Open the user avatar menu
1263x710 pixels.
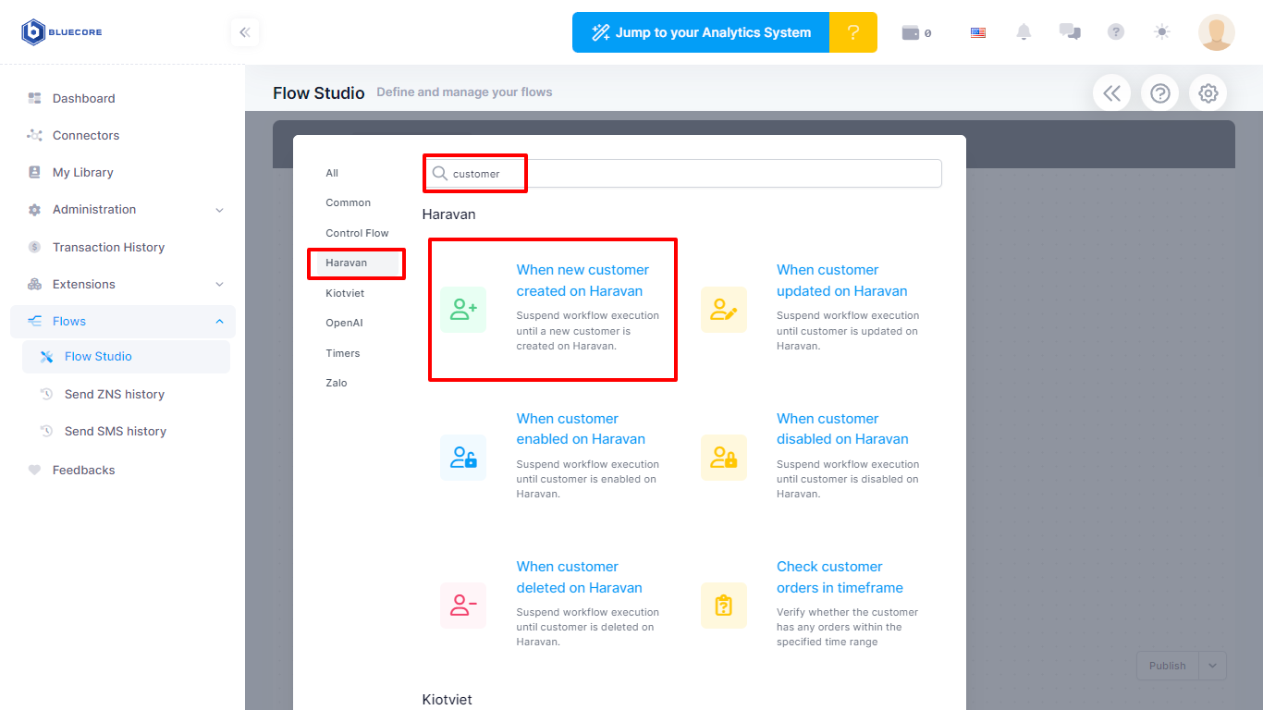1217,32
